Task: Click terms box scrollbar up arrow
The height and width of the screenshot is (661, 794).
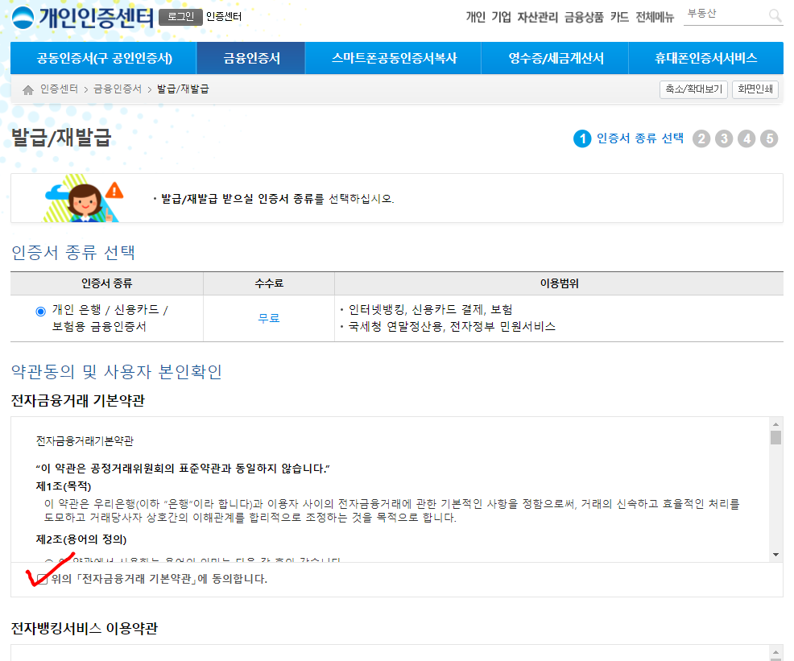Action: click(x=775, y=424)
